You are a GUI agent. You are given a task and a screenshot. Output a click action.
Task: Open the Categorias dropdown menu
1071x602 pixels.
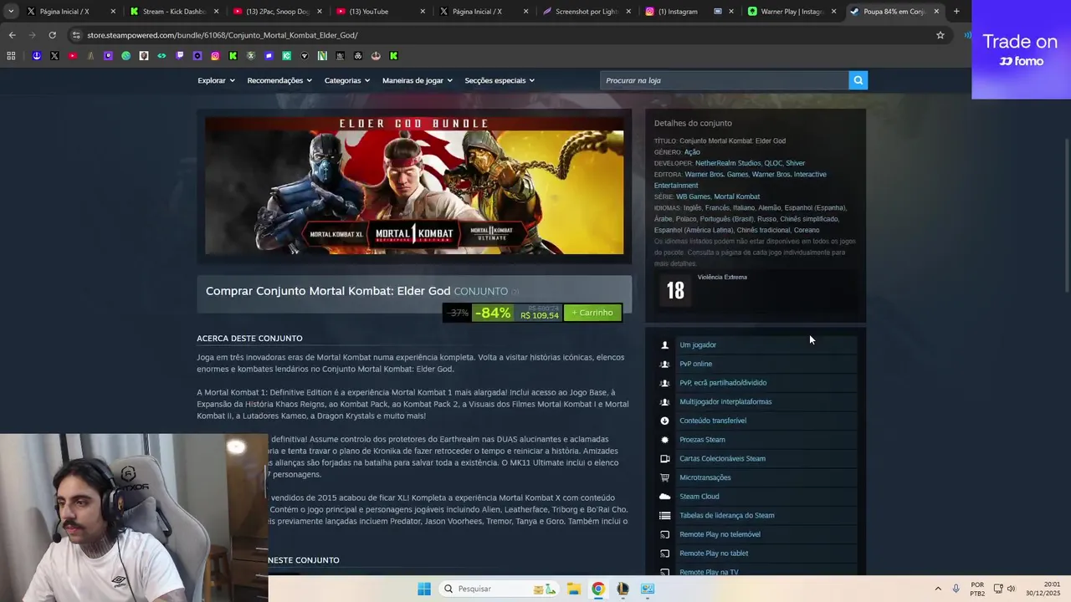(x=347, y=80)
